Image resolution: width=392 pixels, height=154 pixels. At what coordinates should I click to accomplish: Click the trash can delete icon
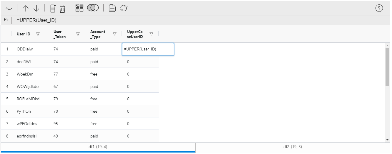(x=62, y=9)
